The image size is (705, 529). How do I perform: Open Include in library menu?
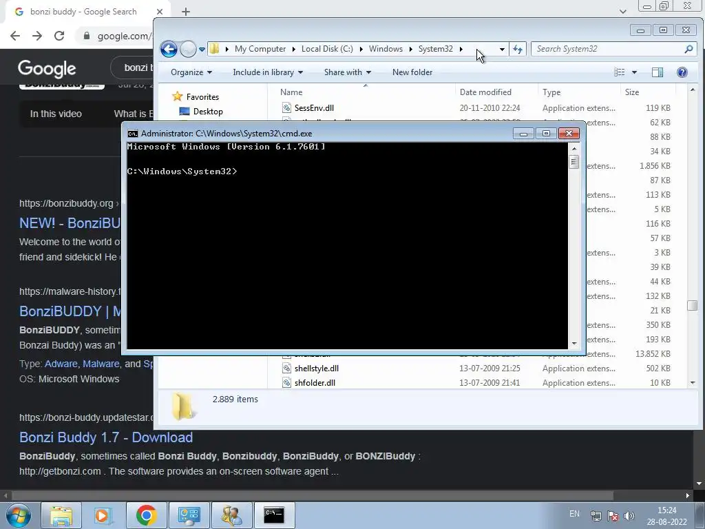pos(268,72)
